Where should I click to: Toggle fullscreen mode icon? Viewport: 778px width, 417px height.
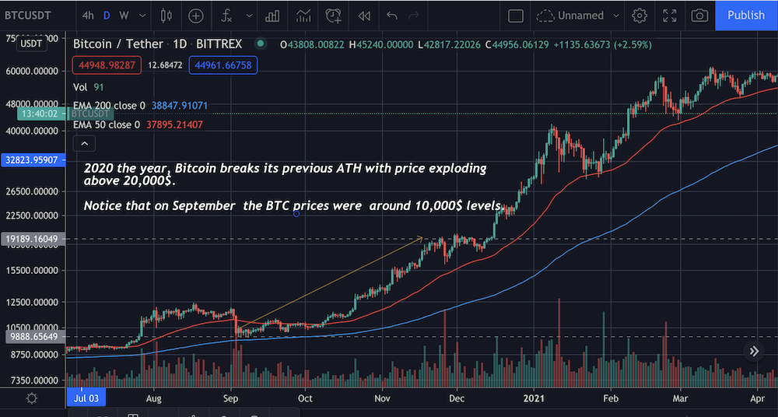coord(670,16)
